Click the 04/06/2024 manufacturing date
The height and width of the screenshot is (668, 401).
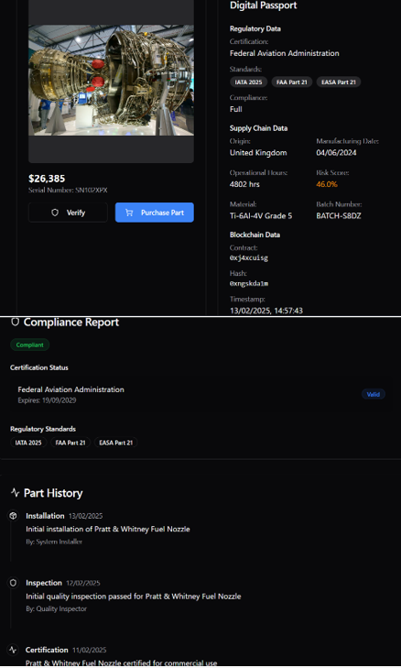(336, 153)
